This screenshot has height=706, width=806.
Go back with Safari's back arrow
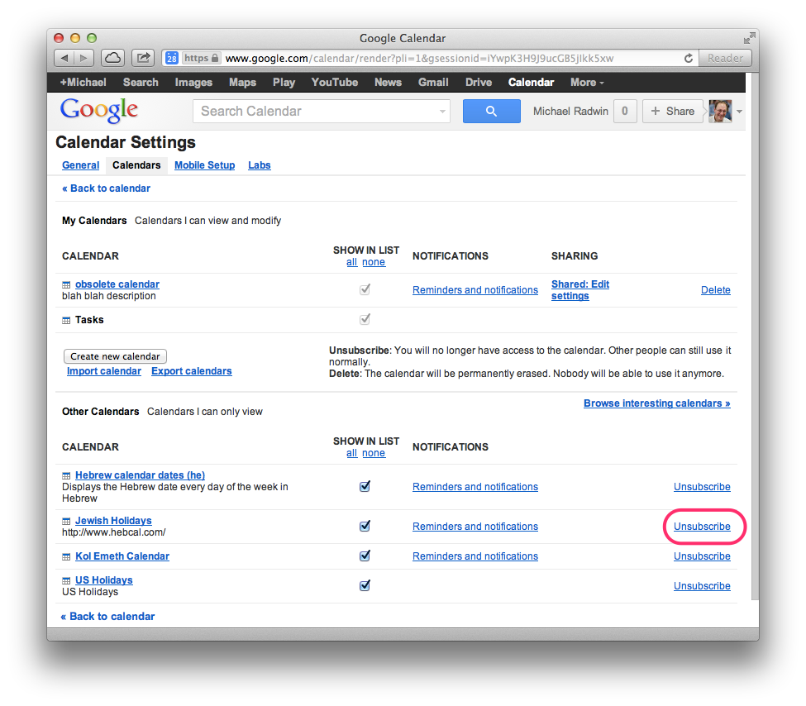pos(64,58)
